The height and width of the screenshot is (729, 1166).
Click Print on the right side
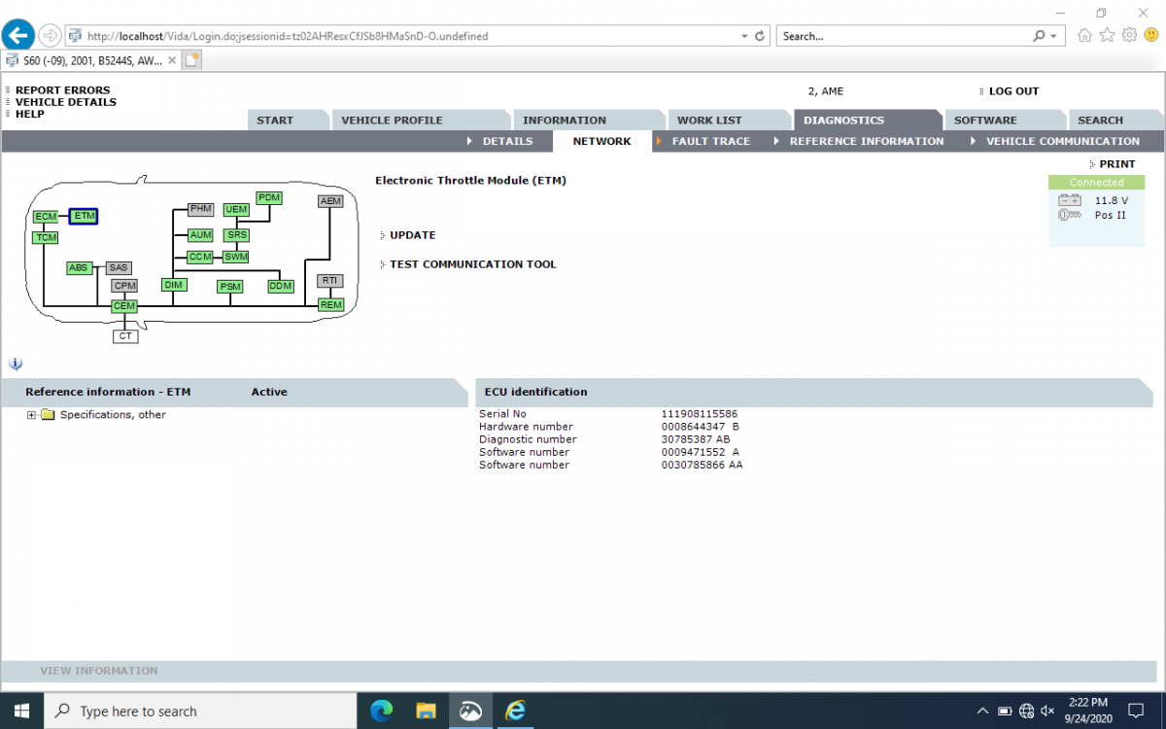(1116, 164)
